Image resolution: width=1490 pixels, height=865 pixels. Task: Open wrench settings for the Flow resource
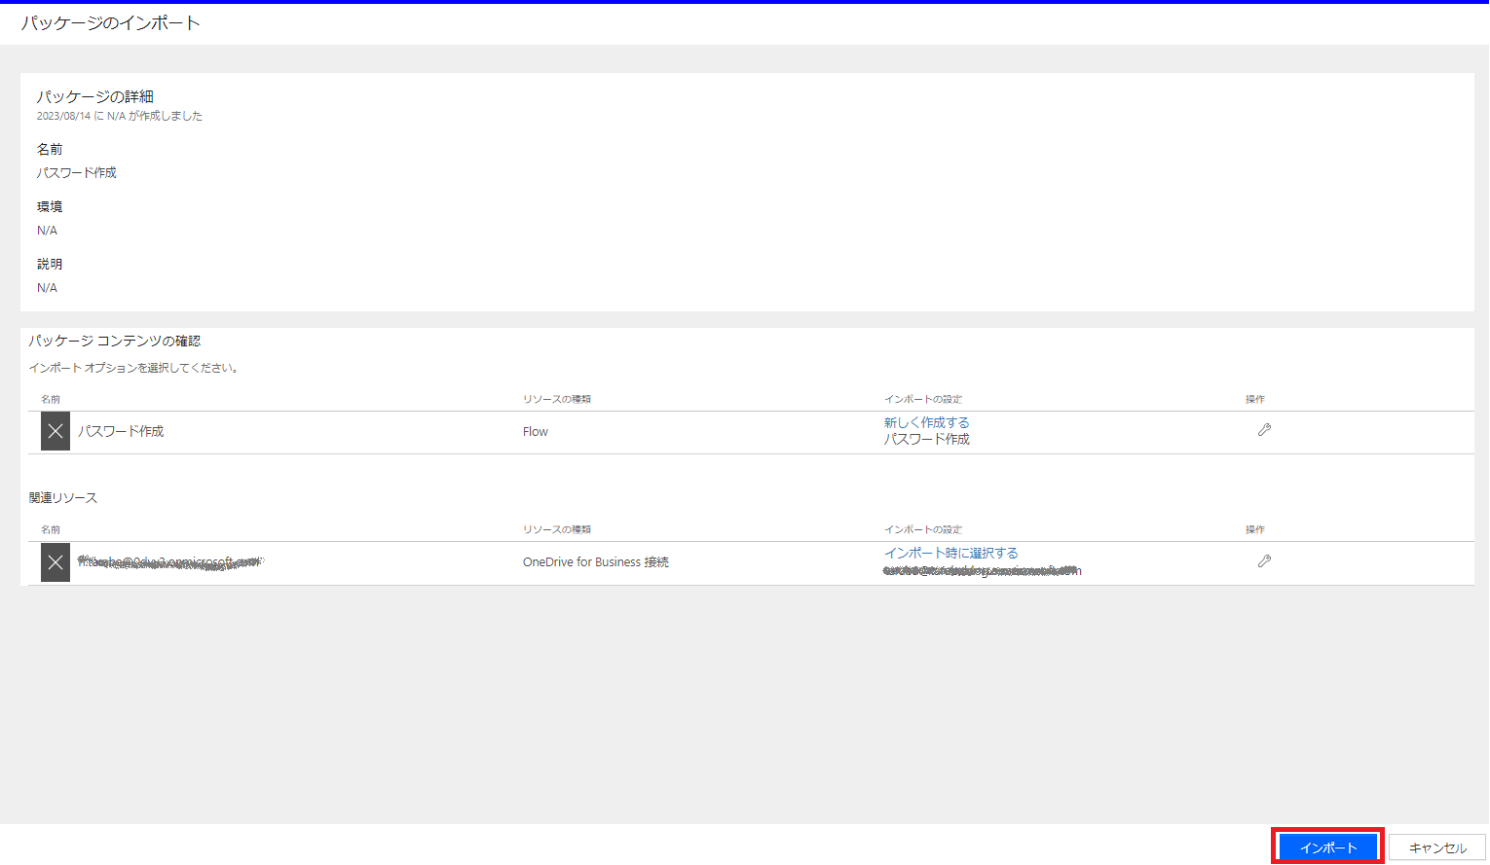pos(1264,430)
